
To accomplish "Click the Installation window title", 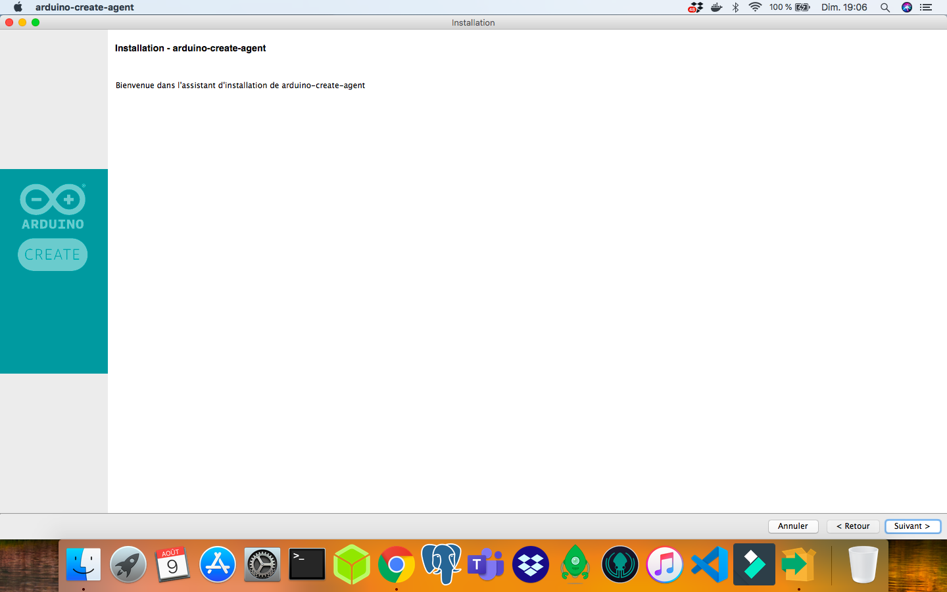I will (473, 22).
